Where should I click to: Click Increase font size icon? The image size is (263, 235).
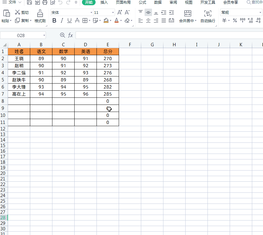tap(120, 12)
